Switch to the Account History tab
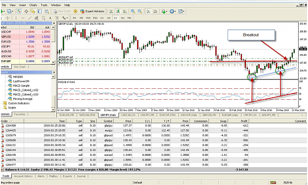 click(x=23, y=176)
